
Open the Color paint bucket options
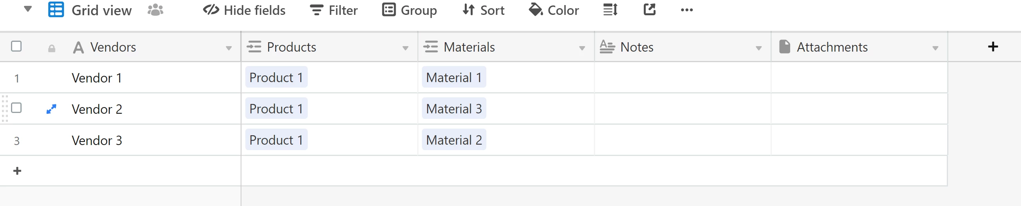pyautogui.click(x=554, y=10)
